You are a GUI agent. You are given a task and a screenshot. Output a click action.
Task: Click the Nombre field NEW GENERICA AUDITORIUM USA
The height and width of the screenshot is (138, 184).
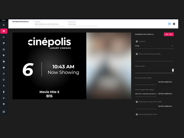(49, 24)
